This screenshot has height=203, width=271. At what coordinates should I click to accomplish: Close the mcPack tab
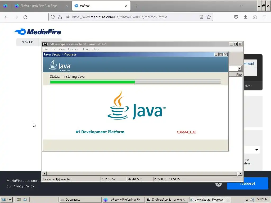tap(126, 6)
